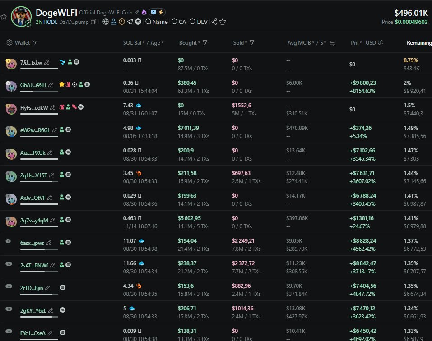Edit the Official DogeWLFI Coin name note
The image size is (432, 341).
click(137, 12)
